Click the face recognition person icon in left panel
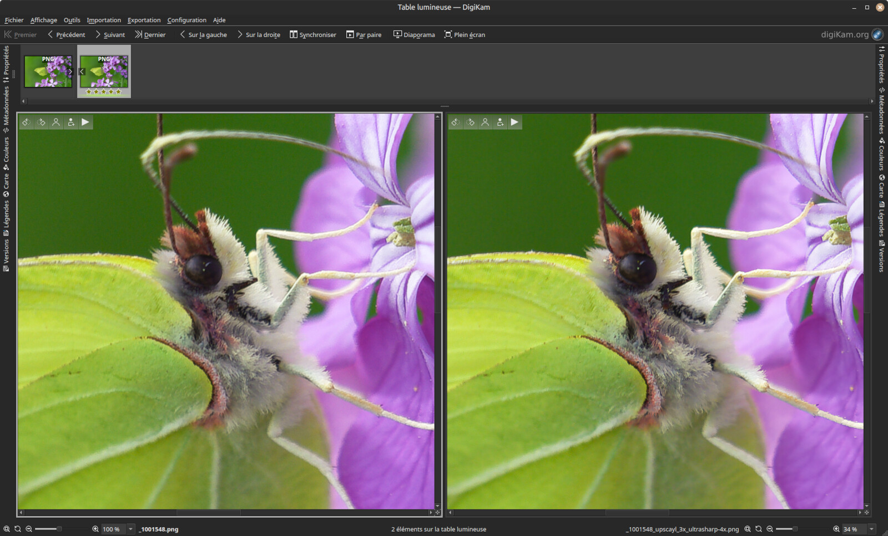Image resolution: width=888 pixels, height=536 pixels. click(56, 122)
